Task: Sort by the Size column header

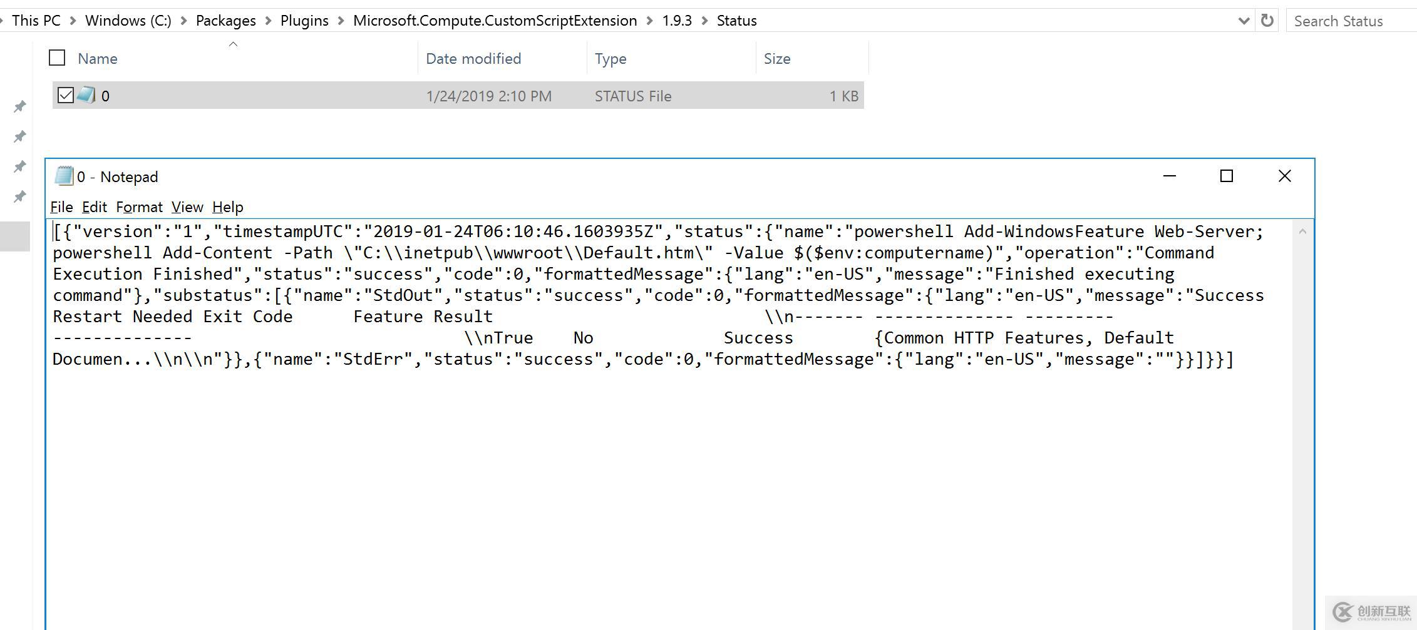Action: click(x=777, y=59)
